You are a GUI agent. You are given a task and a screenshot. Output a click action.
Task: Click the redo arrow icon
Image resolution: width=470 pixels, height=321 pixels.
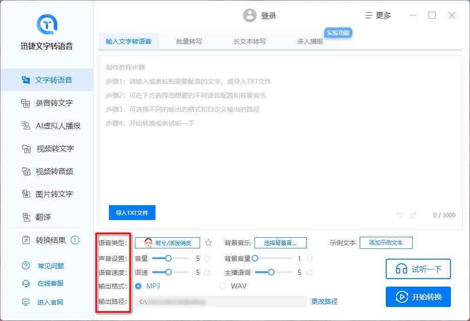(x=414, y=215)
